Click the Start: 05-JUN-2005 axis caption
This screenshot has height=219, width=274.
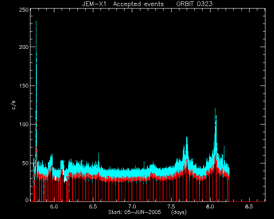pos(135,212)
